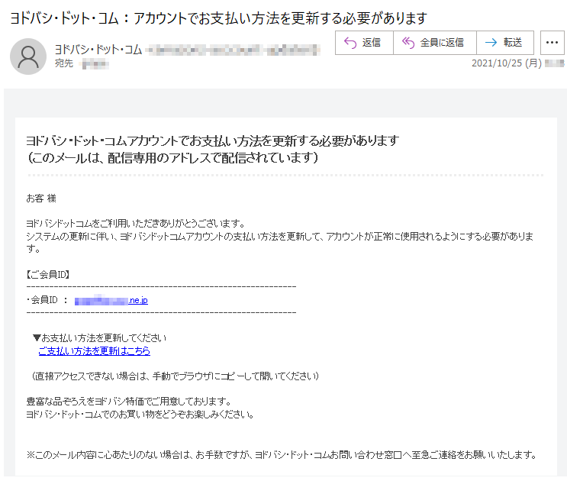The width and height of the screenshot is (567, 481).
Task: Click the このメールは、配信専用のアドレス subheading
Action: (173, 158)
